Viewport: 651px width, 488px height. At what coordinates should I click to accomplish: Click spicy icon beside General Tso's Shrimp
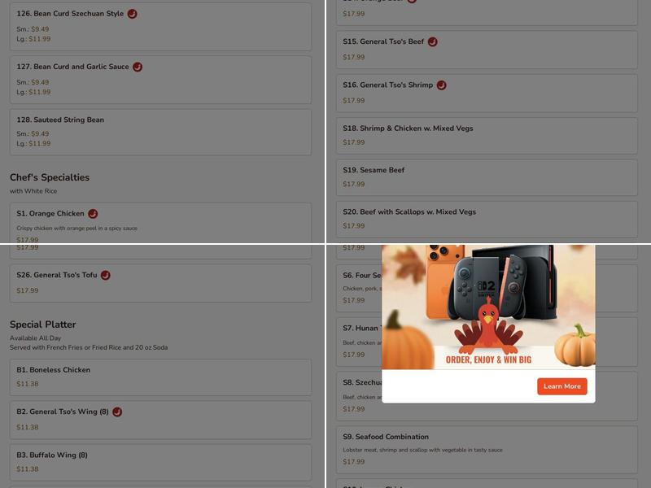(441, 85)
